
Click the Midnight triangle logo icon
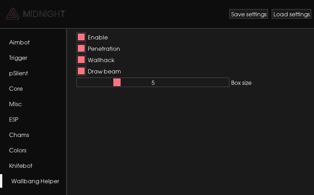click(13, 14)
